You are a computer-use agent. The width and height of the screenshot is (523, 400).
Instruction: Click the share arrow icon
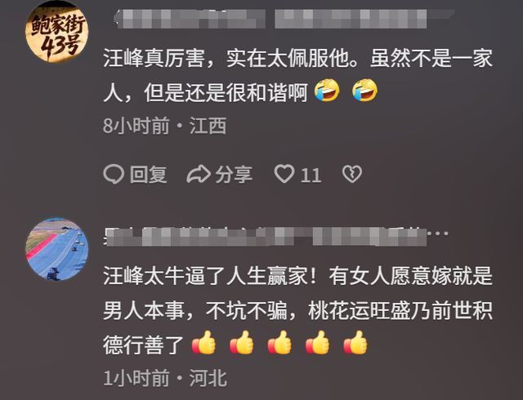(199, 175)
